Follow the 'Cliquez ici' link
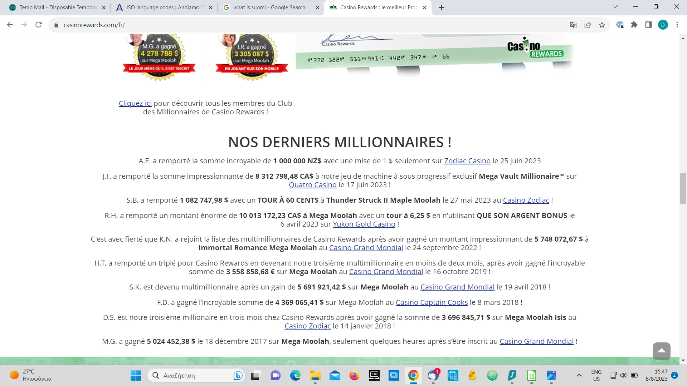The image size is (687, 386). 135,103
